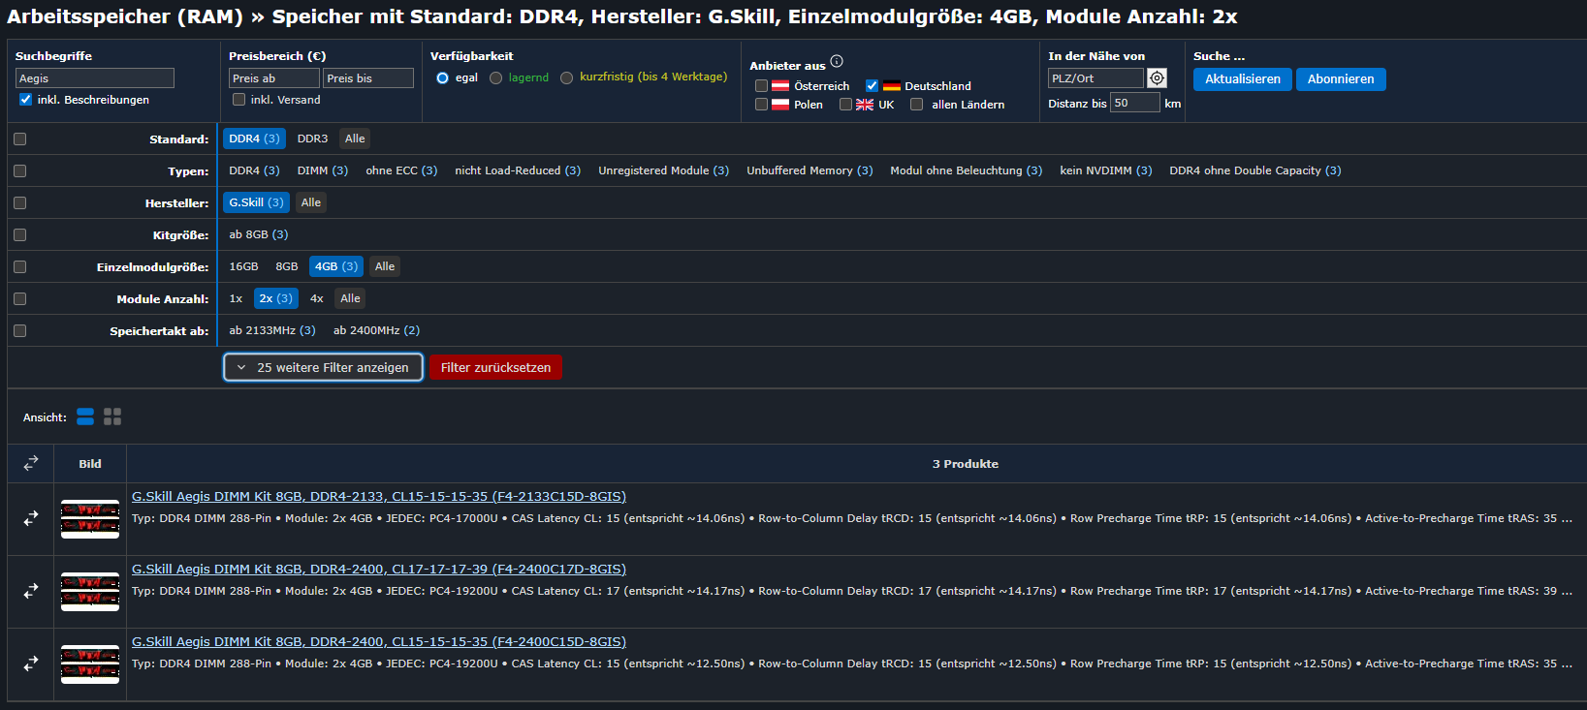The height and width of the screenshot is (710, 1587).
Task: Open thumbnail of F4-2133C15D-8GIS kit
Action: pos(90,519)
